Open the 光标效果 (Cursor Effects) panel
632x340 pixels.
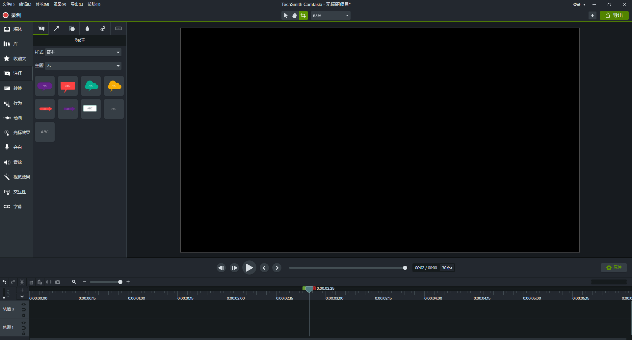point(16,133)
